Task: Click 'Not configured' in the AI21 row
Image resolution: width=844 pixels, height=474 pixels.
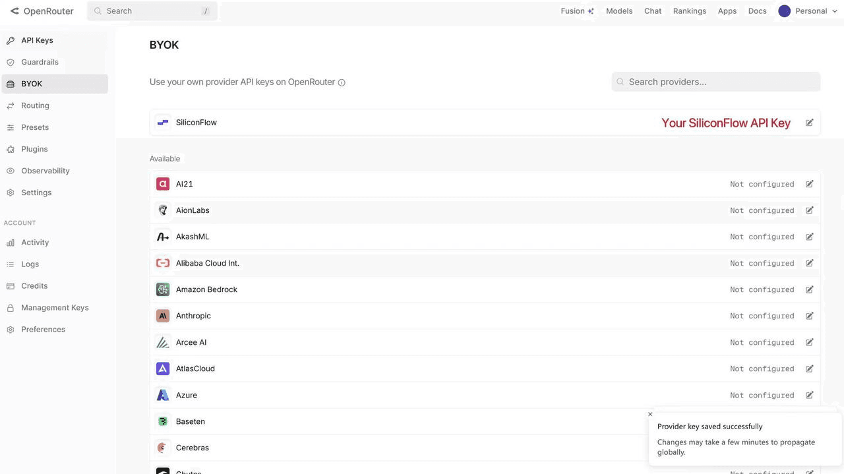Action: coord(762,184)
